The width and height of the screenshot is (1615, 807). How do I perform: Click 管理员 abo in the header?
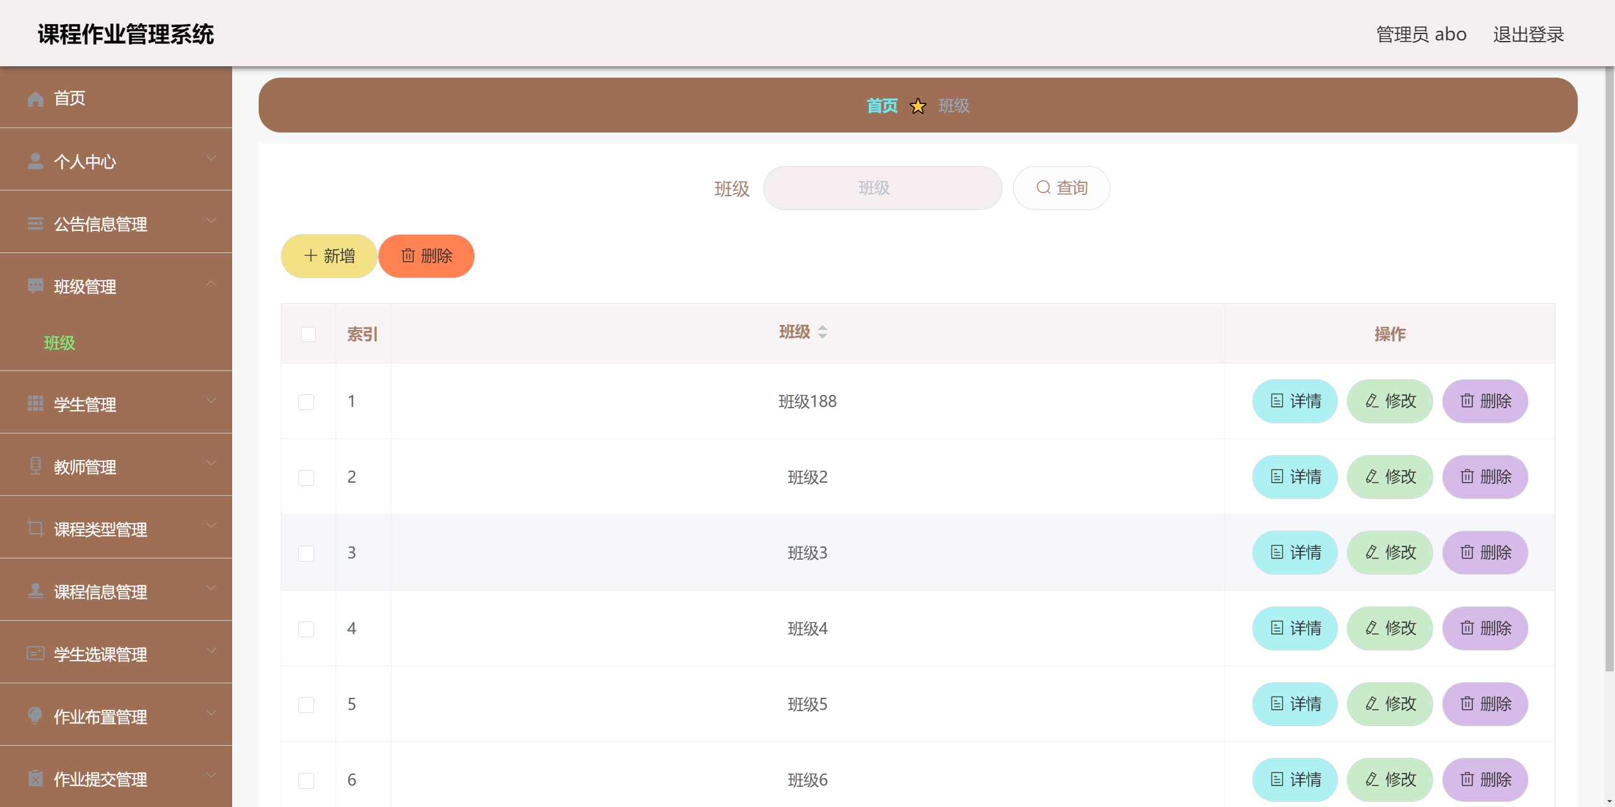tap(1421, 34)
